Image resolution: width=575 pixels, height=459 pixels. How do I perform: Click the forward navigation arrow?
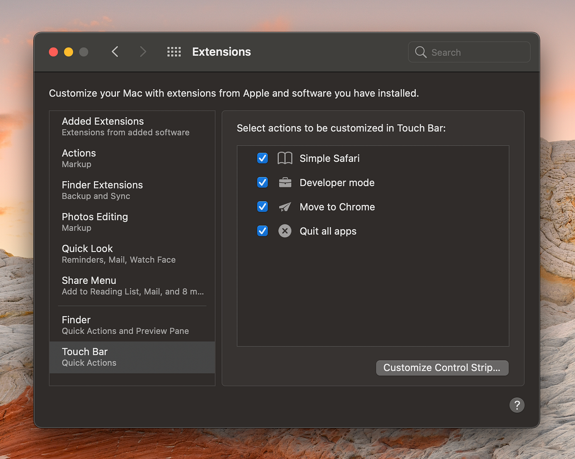(x=143, y=52)
